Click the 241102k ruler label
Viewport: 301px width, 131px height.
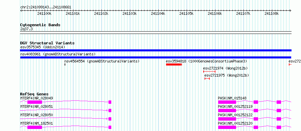(101, 13)
